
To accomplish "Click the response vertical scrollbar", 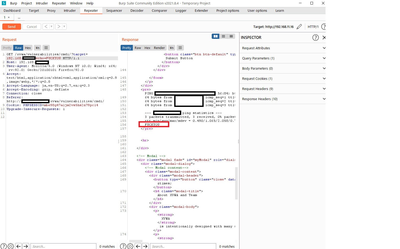I will (x=236, y=183).
